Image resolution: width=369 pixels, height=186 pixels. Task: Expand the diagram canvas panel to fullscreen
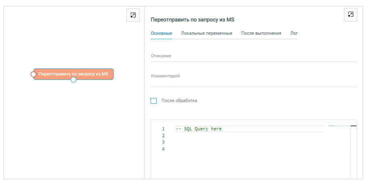tap(133, 15)
